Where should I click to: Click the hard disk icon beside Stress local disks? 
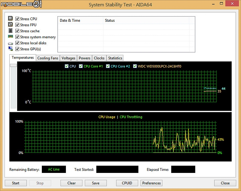[10, 44]
